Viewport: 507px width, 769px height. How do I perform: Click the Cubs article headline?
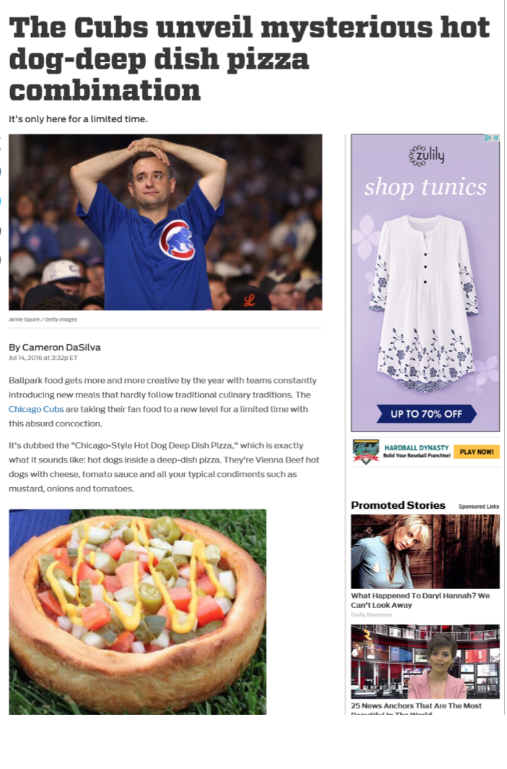250,59
